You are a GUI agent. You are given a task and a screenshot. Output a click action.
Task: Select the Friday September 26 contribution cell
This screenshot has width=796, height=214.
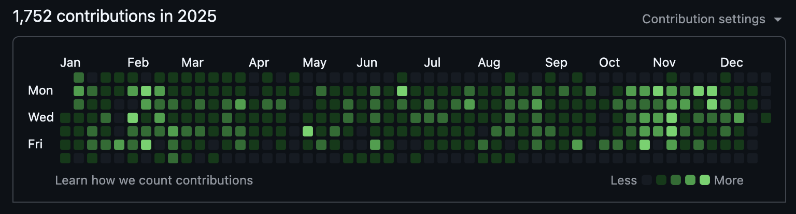577,145
